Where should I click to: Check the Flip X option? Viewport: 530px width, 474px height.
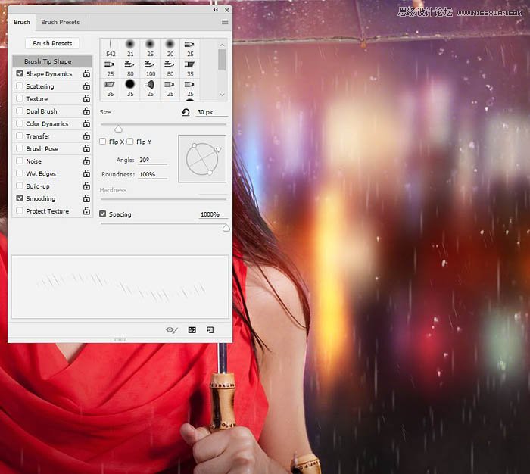104,142
